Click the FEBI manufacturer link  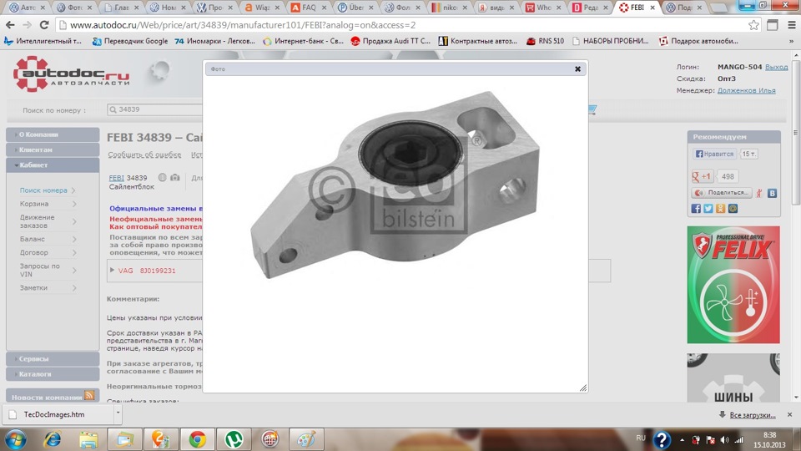point(117,177)
